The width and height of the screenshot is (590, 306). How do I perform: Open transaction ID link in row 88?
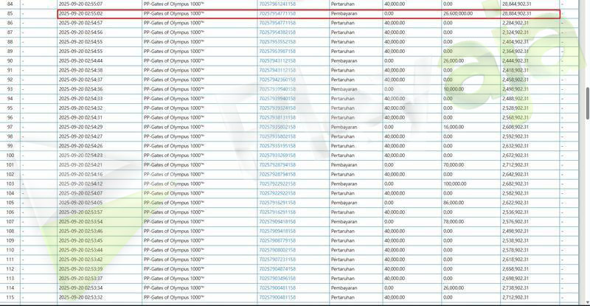(x=277, y=42)
